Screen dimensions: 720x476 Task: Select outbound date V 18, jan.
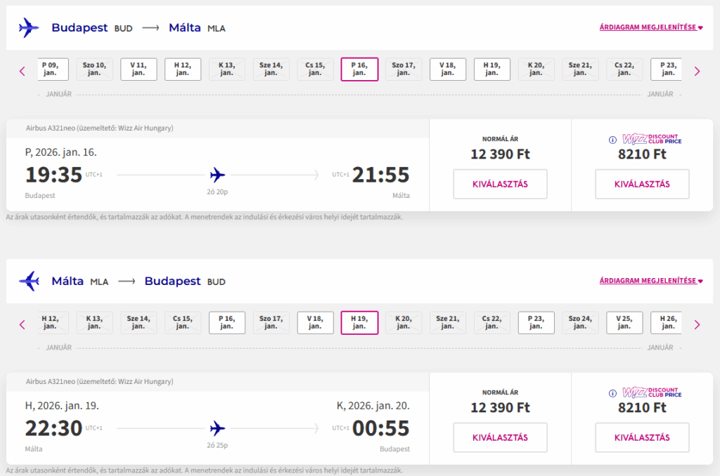[x=448, y=70]
